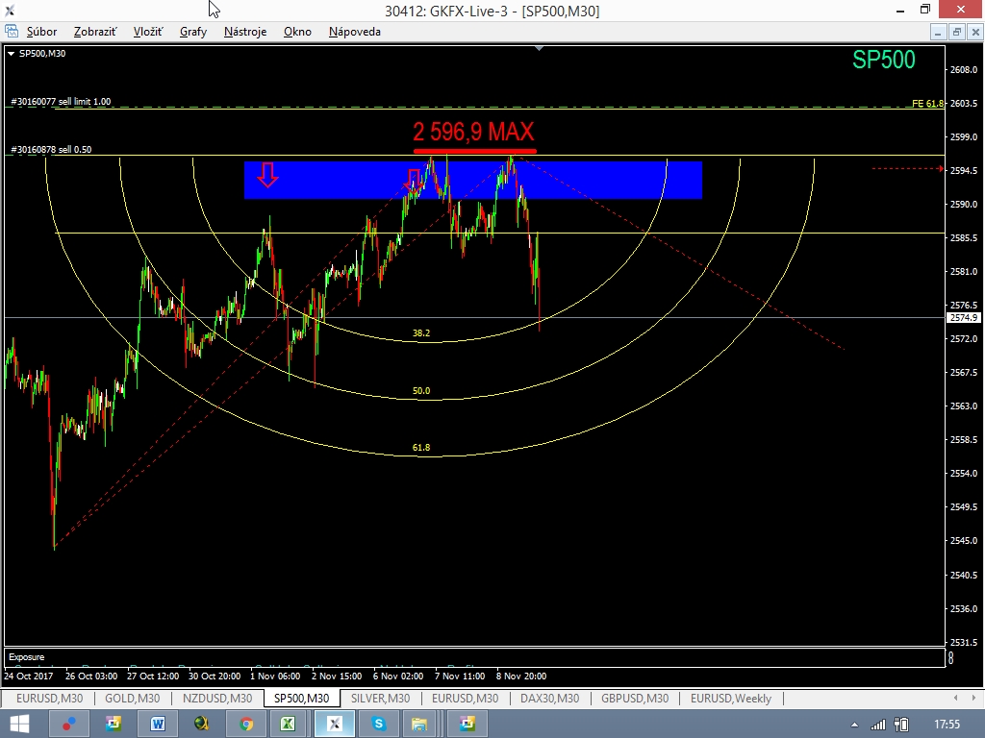Select the sell order #30160878 label
985x738 pixels.
point(52,149)
